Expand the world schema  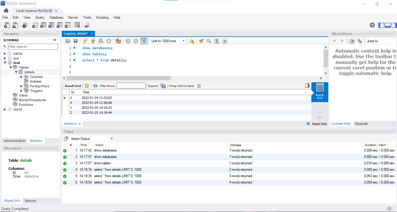click(5, 109)
